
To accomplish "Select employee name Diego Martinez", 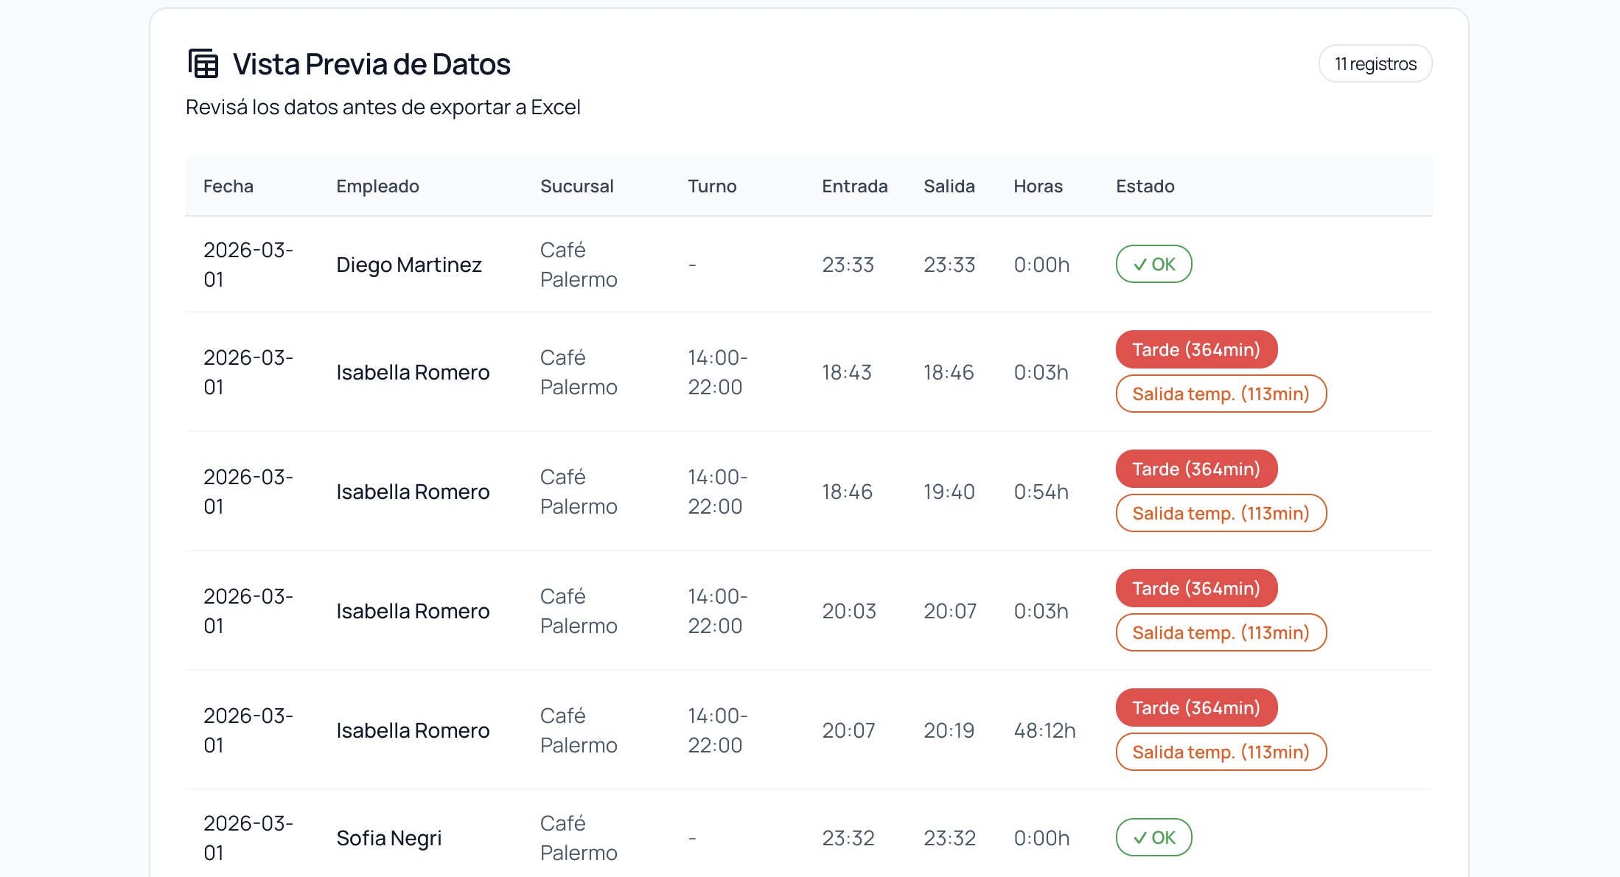I will [x=409, y=265].
